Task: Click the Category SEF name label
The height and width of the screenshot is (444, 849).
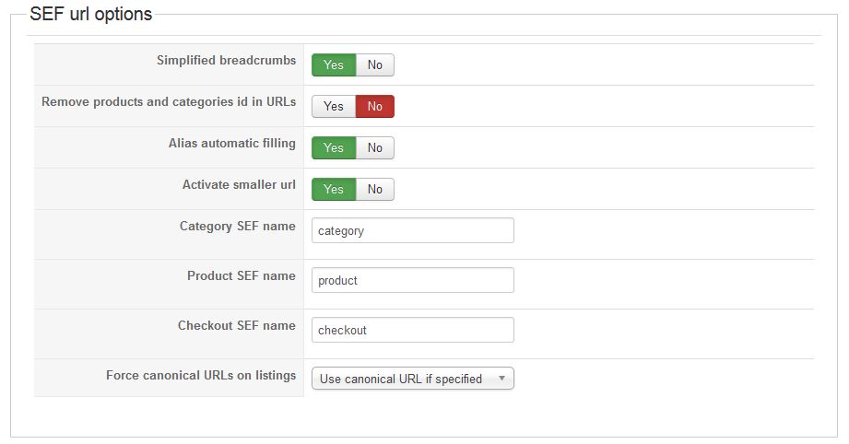Action: [238, 227]
